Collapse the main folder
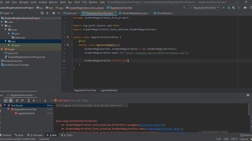Image resolution: width=252 pixels, height=141 pixels. click(x=6, y=30)
